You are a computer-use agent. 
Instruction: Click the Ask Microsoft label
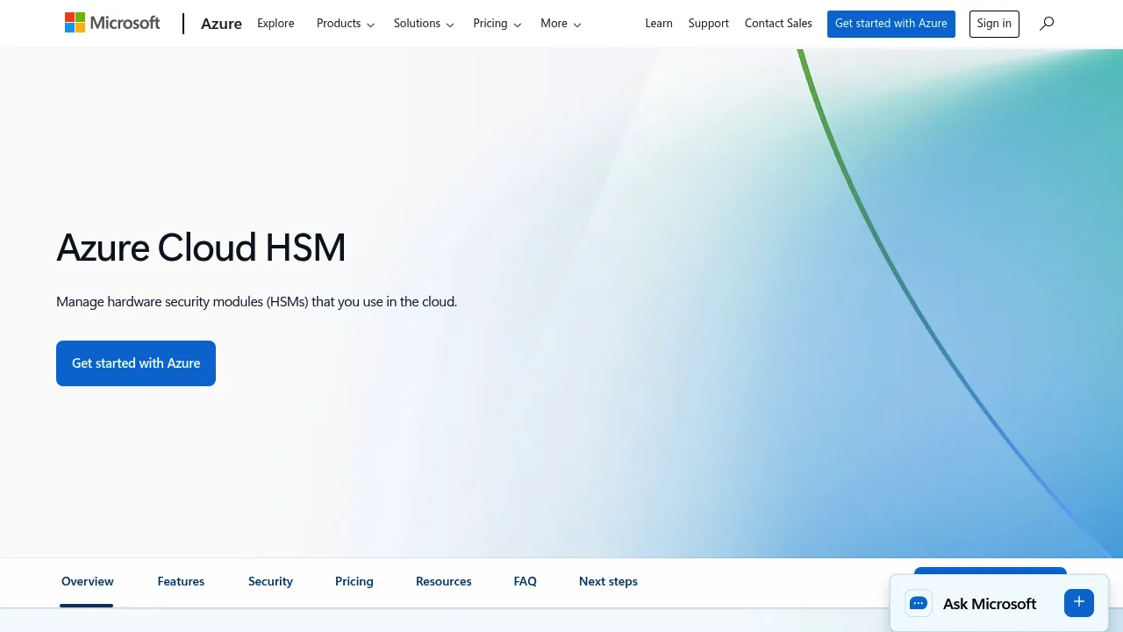point(990,604)
